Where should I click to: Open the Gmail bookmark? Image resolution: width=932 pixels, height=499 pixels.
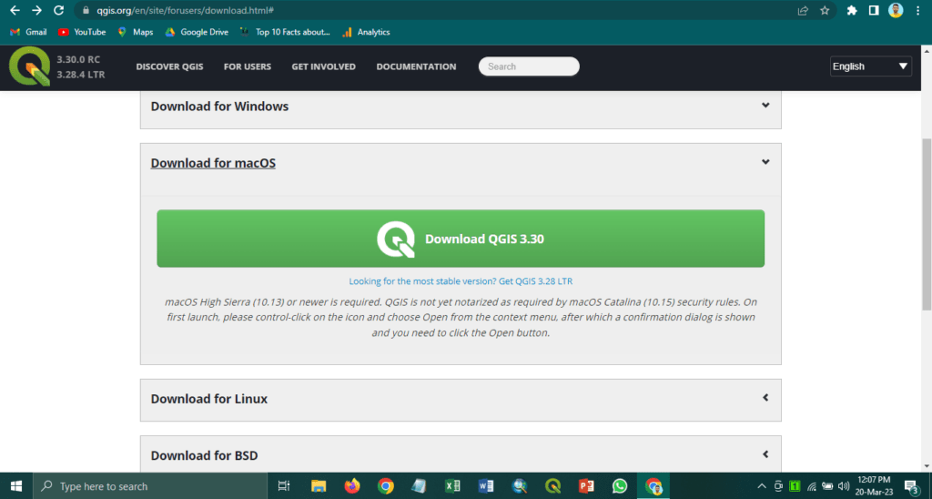tap(28, 32)
